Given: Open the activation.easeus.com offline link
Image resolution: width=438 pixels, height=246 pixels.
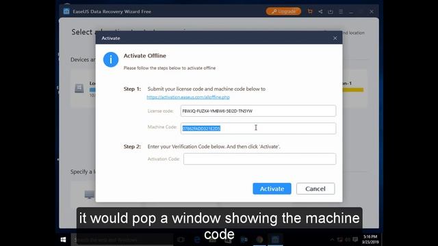Looking at the screenshot, I should point(188,97).
